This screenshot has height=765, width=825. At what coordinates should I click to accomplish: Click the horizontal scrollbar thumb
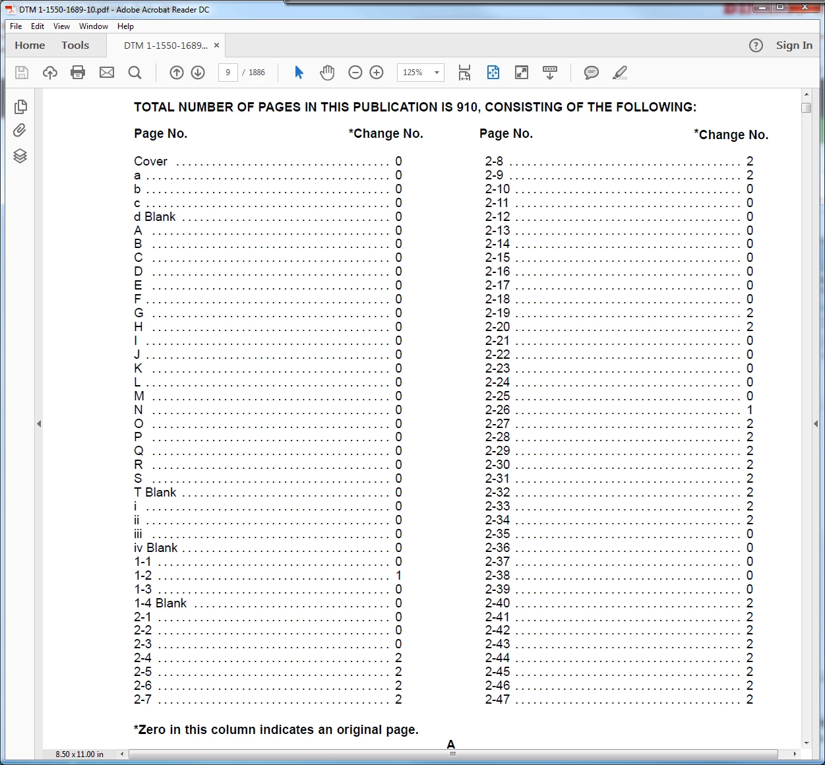click(453, 754)
